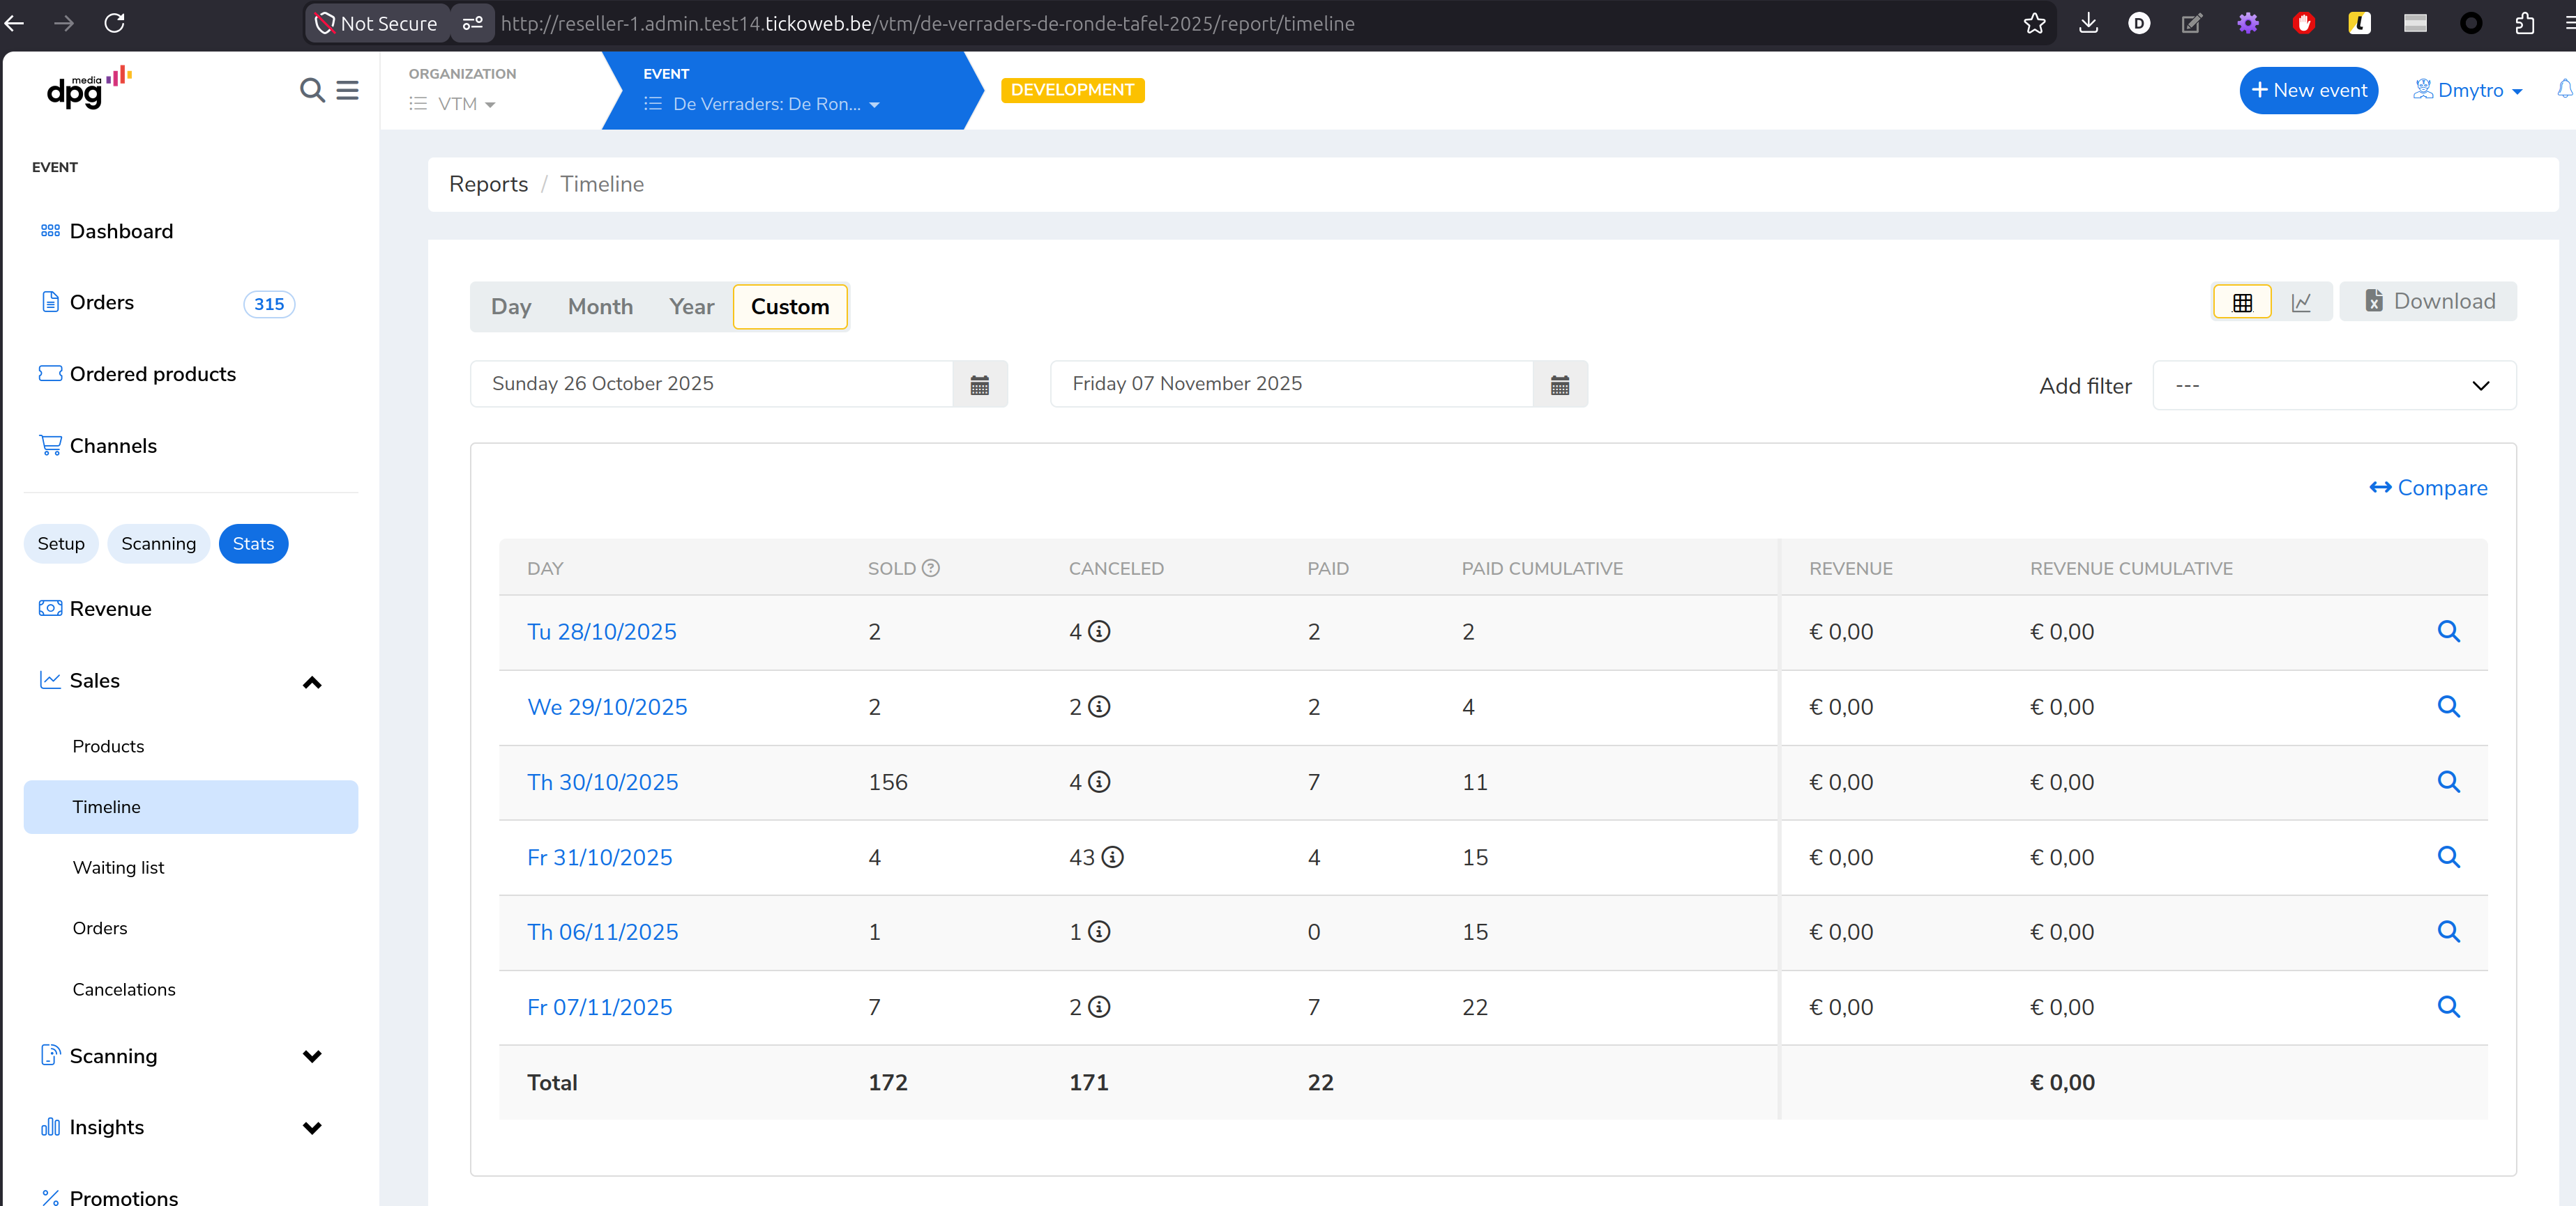
Task: Select the Year period option
Action: 691,307
